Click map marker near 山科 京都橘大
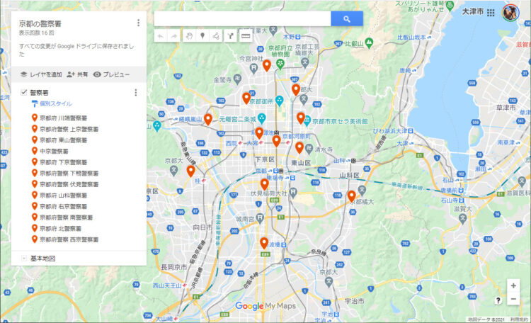 [351, 197]
